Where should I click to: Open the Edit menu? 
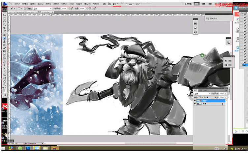coord(25,4)
